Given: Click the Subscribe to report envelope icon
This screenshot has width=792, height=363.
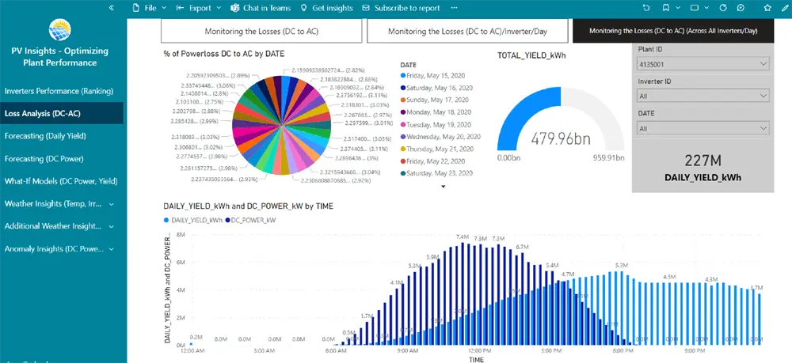Looking at the screenshot, I should pyautogui.click(x=366, y=8).
